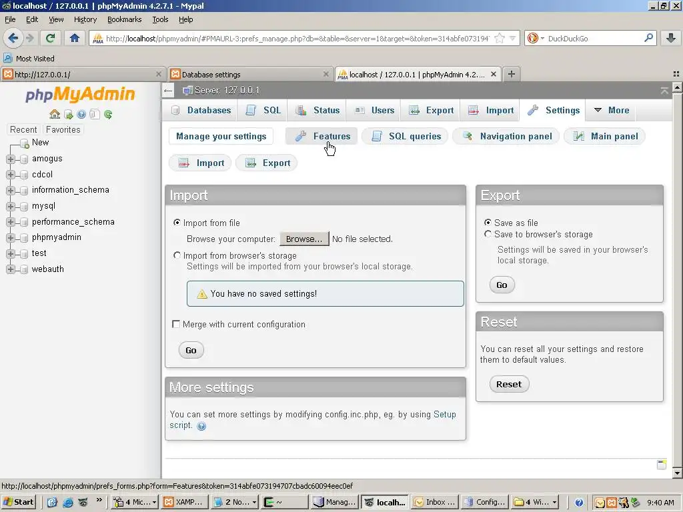
Task: Expand the amogus database node
Action: pos(11,159)
